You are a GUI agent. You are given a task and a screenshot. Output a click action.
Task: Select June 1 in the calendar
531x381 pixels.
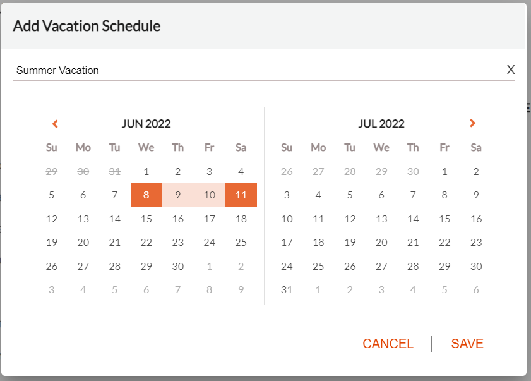tap(146, 171)
